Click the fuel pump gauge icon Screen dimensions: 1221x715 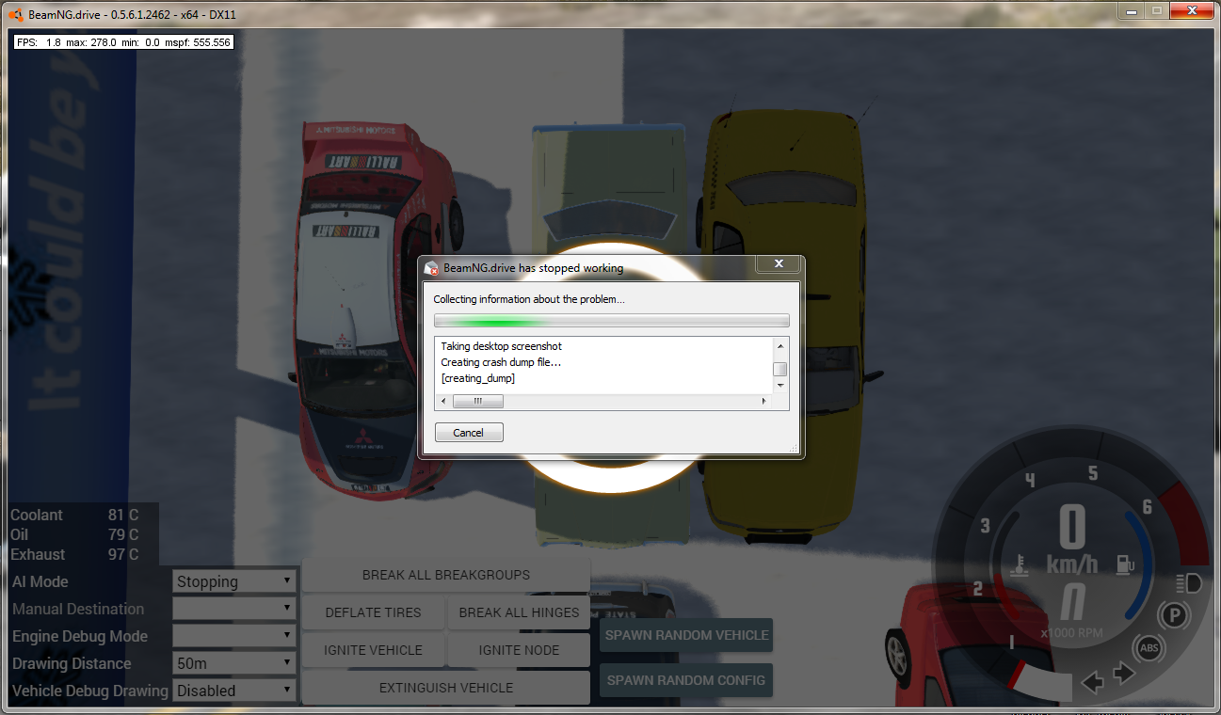click(x=1124, y=564)
